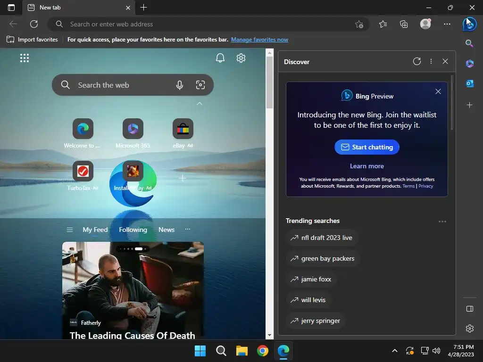
Task: Open Manage favorites now link
Action: tap(260, 40)
